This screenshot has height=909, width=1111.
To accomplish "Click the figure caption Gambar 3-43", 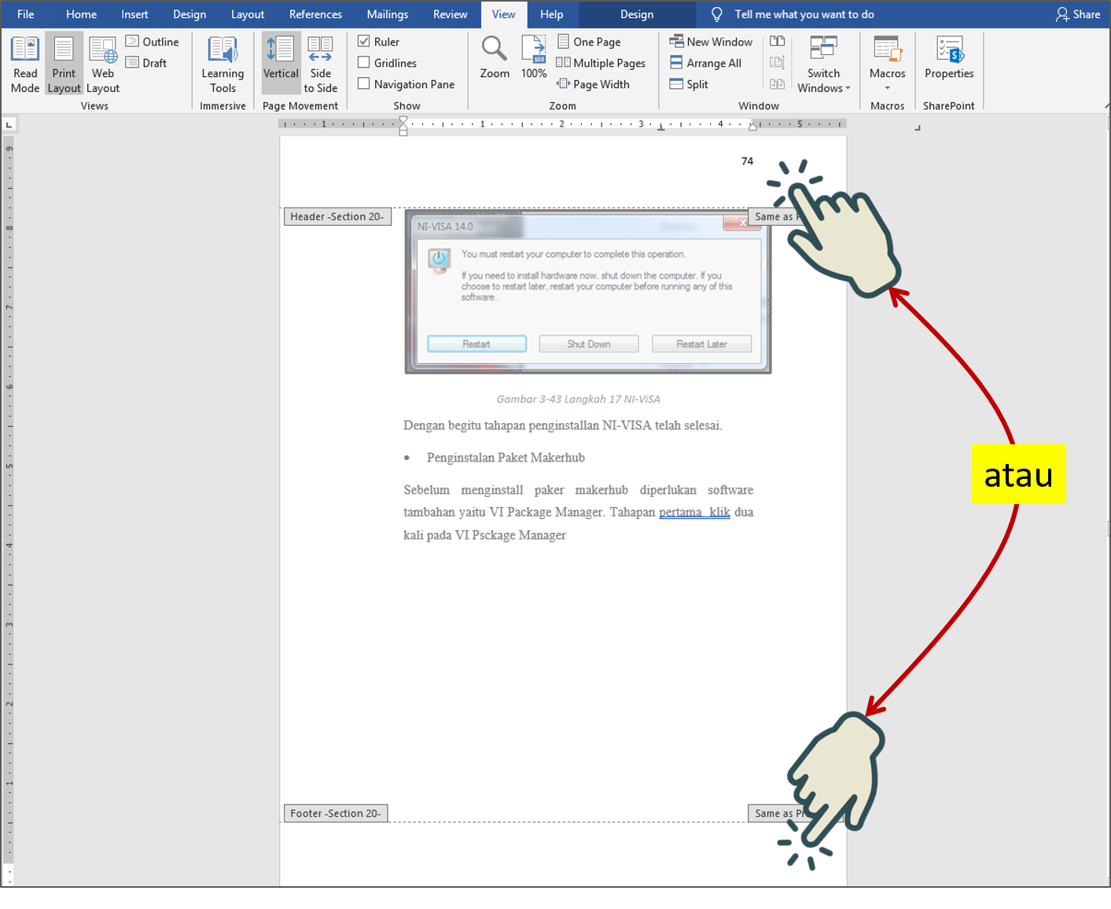I will pos(578,399).
